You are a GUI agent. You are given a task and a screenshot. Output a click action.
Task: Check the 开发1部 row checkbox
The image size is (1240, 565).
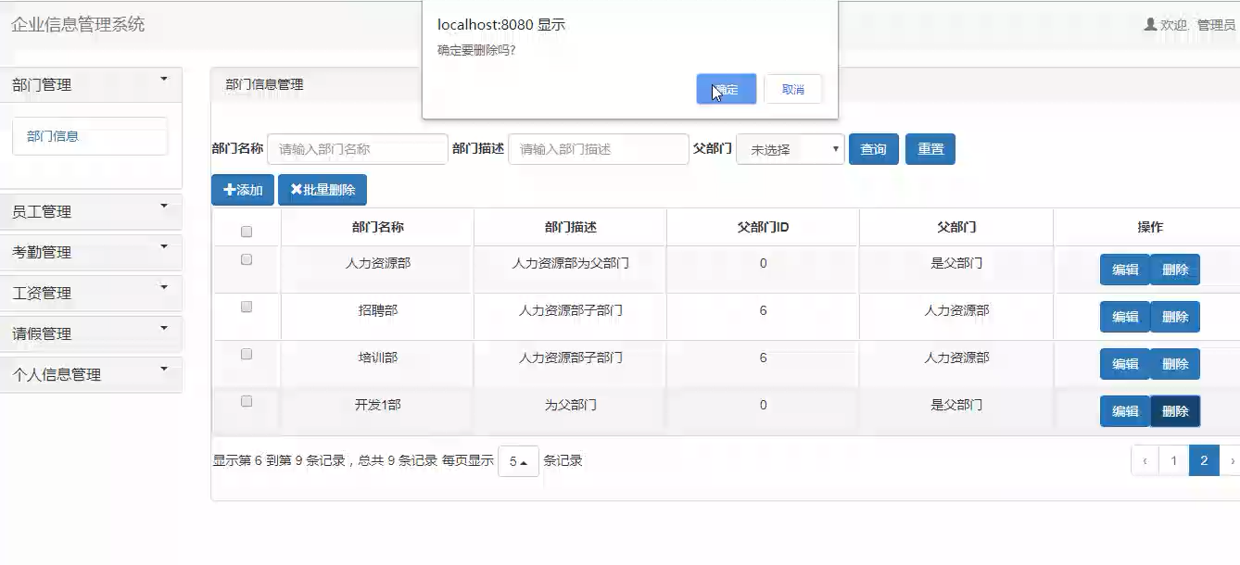247,401
